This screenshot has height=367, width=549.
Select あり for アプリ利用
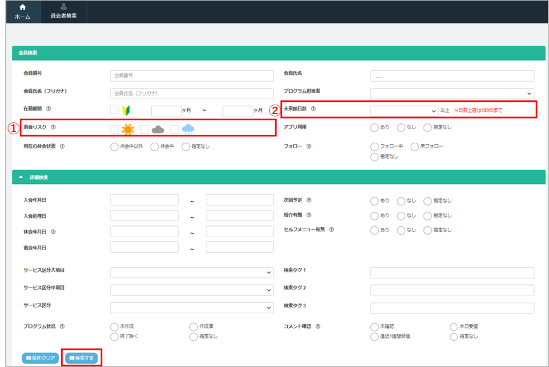374,128
